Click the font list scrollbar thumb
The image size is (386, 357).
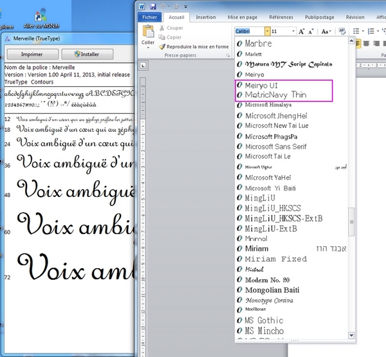[x=351, y=222]
